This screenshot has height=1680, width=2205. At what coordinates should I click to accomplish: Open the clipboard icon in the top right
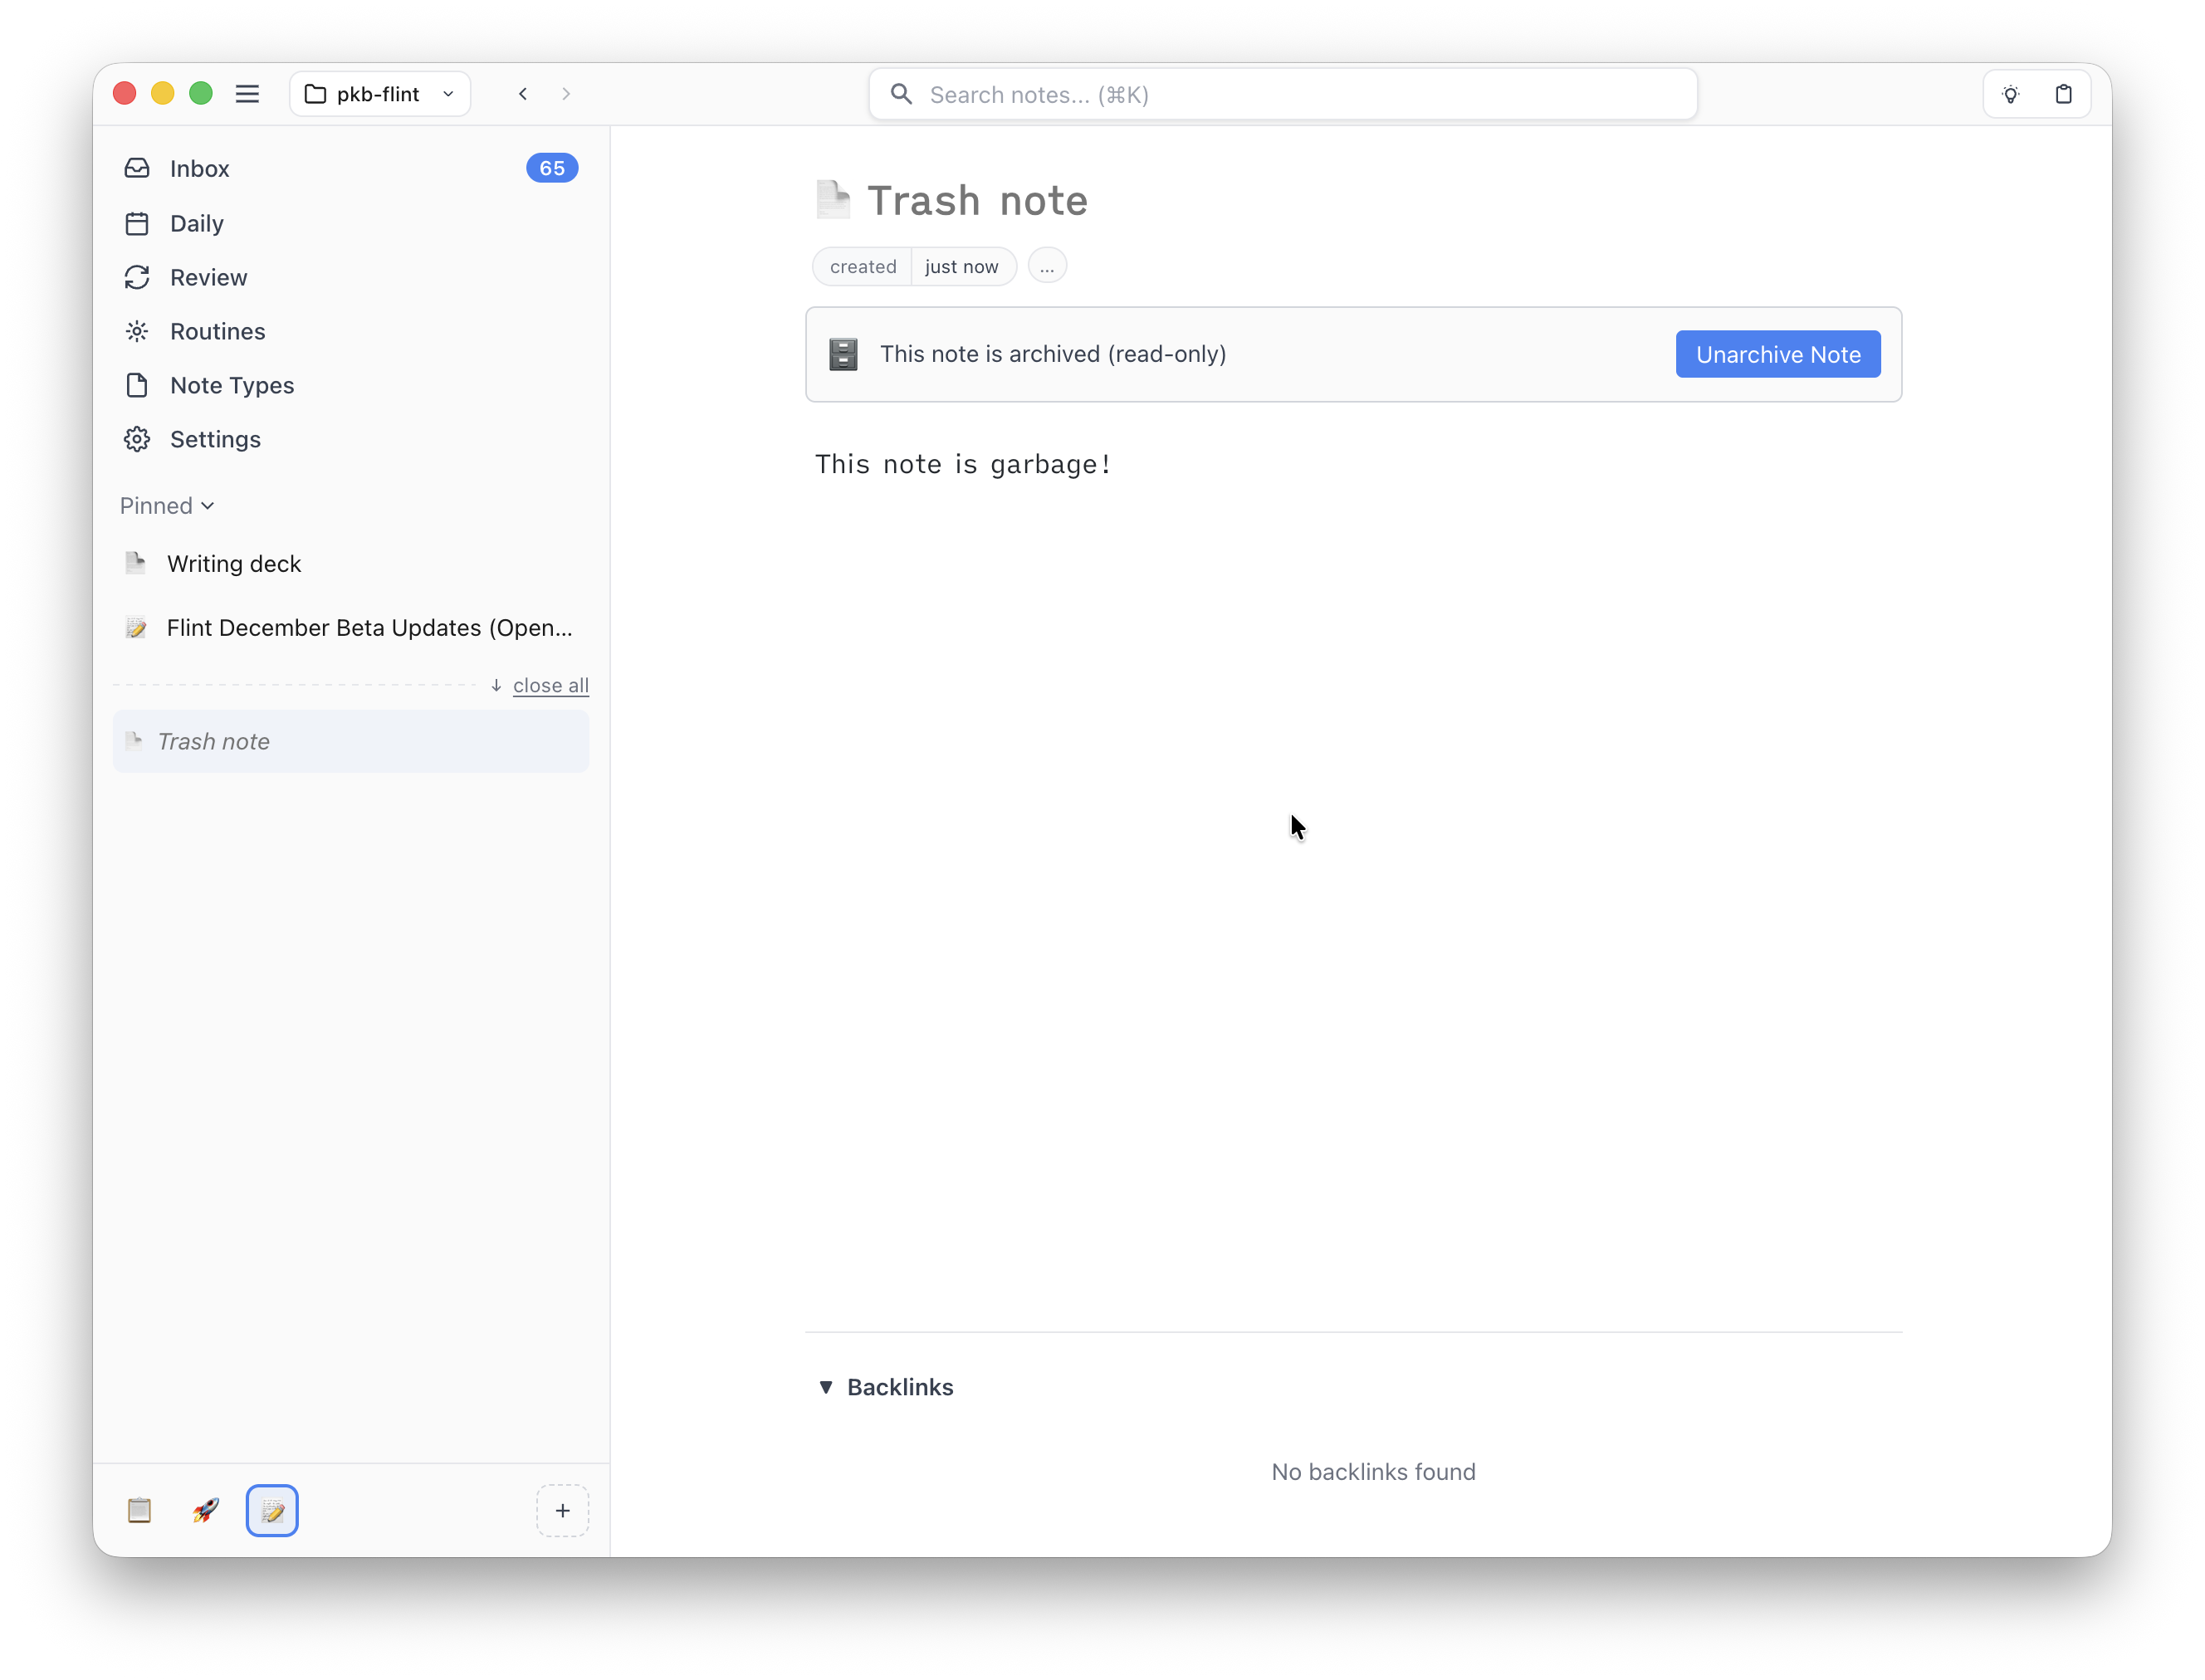click(x=2063, y=94)
